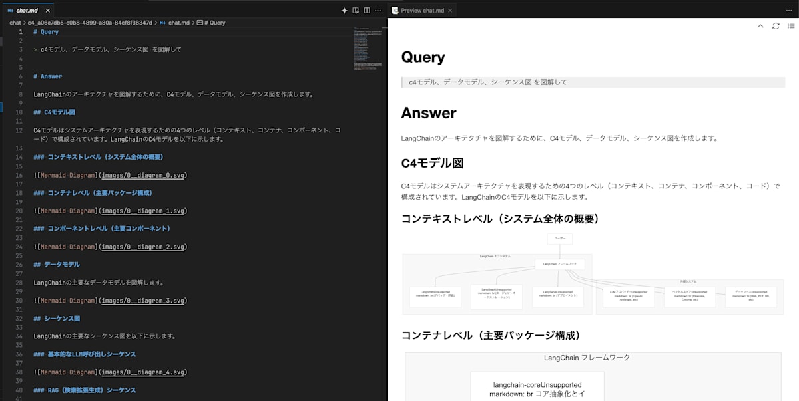Click the 'LangChain フレームワーク' container diagram title
The width and height of the screenshot is (799, 401).
pyautogui.click(x=587, y=358)
